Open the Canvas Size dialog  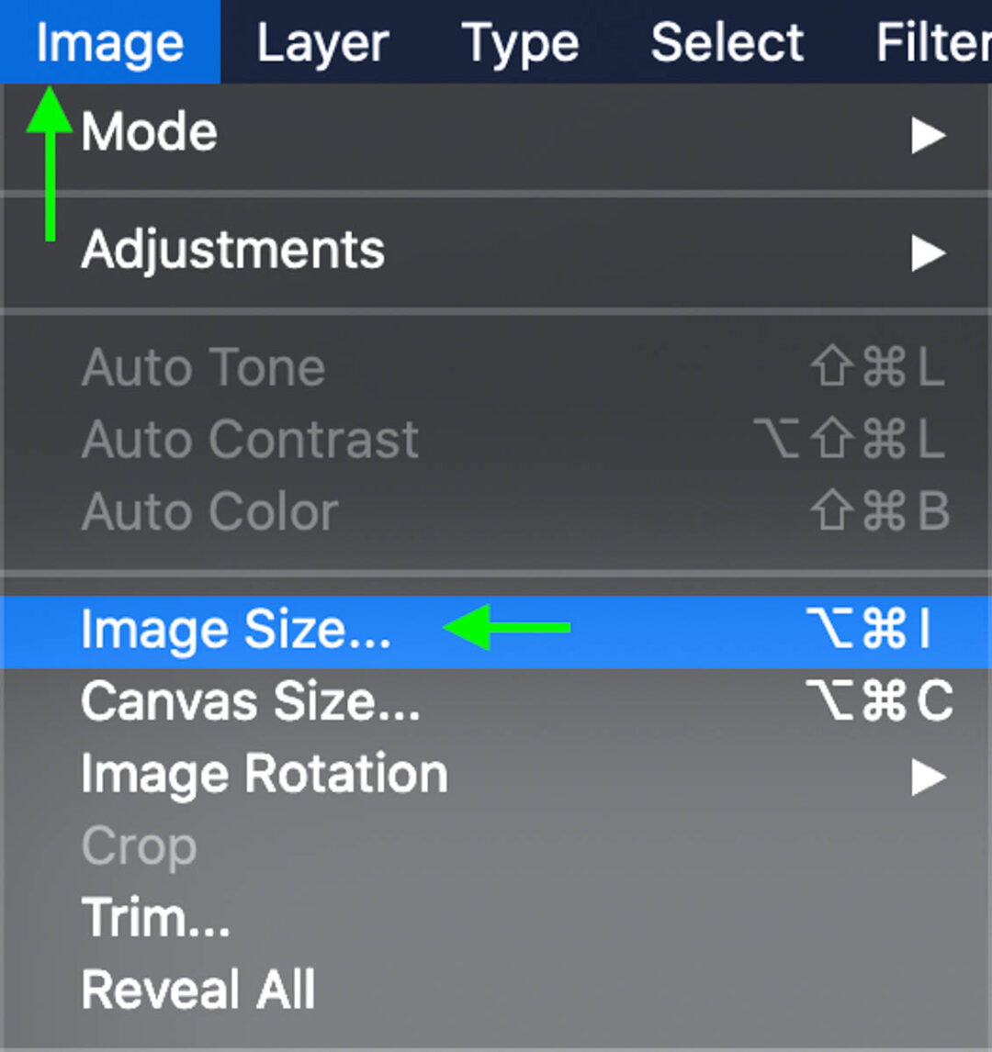[250, 702]
